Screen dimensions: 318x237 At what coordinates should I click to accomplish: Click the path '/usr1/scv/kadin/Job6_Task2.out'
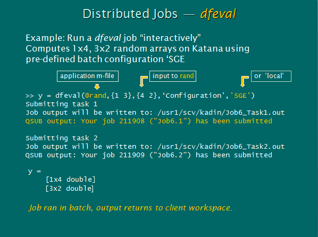click(221, 147)
